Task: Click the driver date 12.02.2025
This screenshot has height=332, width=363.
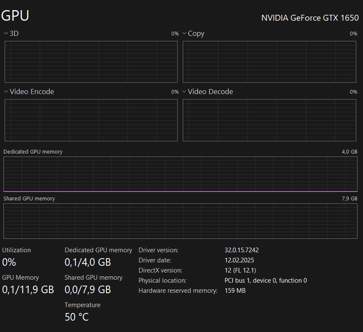Action: pyautogui.click(x=239, y=260)
